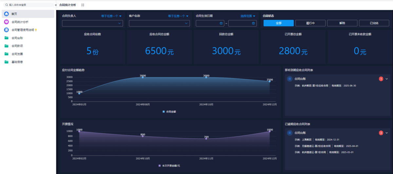This screenshot has height=174, width=393.
Task: Expand 合同发票 folder in sidebar
Action: [28, 54]
